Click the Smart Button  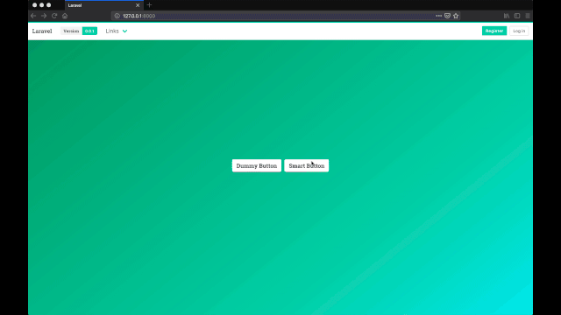pos(307,165)
